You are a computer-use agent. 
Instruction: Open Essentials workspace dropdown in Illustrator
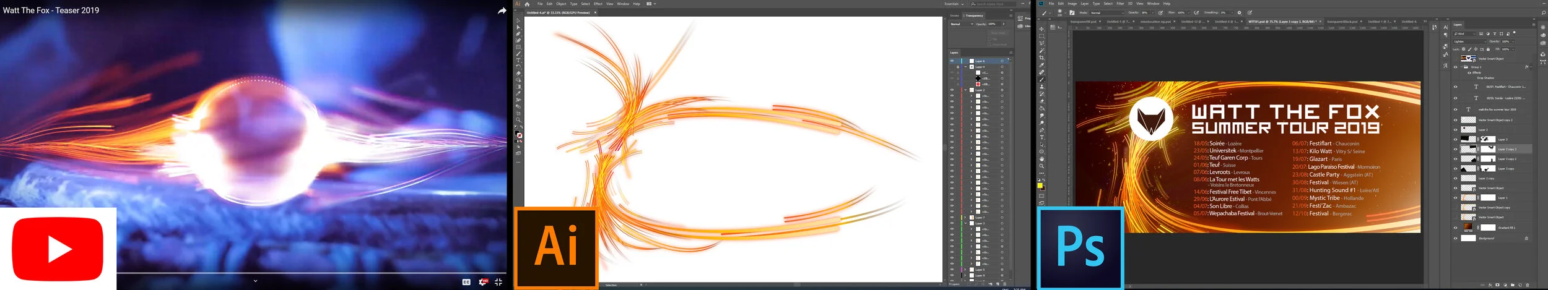point(954,4)
